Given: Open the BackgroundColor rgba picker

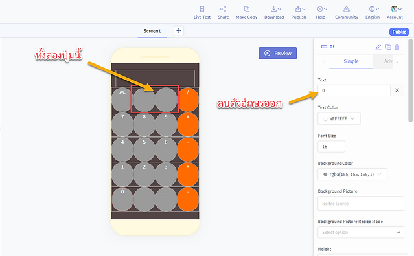Looking at the screenshot, I should click(x=352, y=174).
